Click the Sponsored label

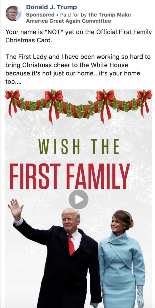40,15
